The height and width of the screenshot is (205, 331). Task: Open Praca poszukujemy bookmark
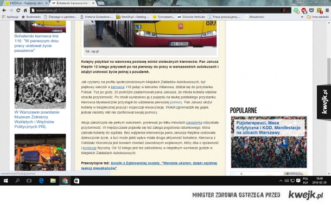pos(224,17)
